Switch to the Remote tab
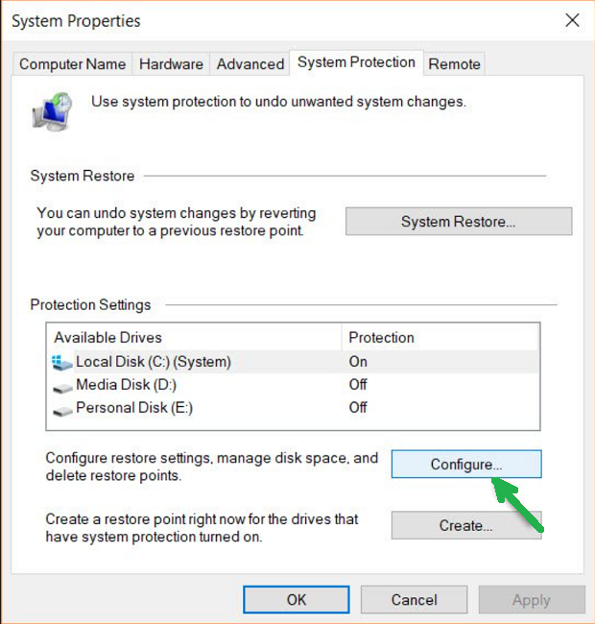Screen dimensions: 595x624 coord(454,64)
